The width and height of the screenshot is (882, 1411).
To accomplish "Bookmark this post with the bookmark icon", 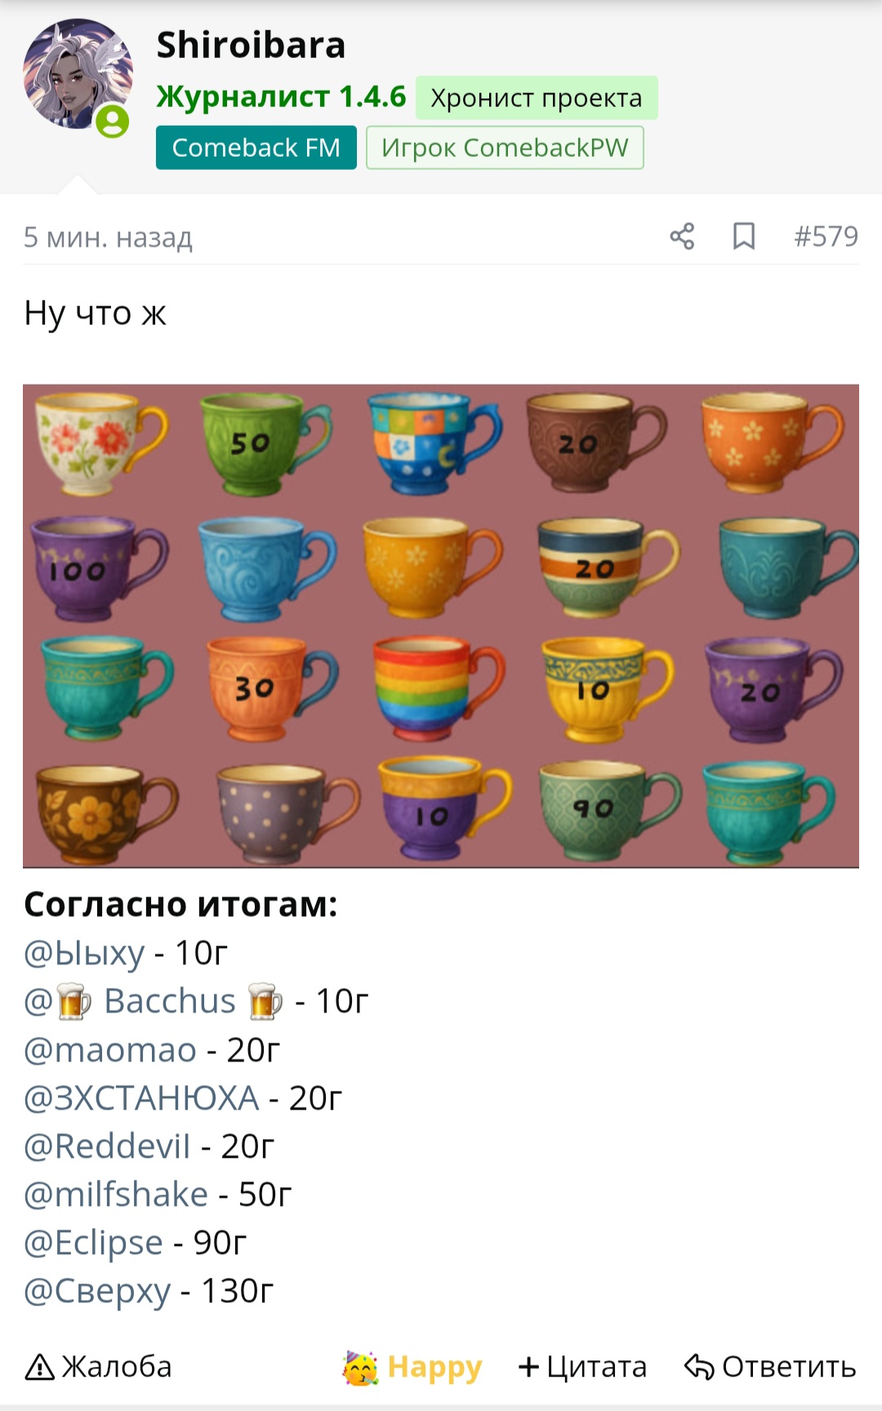I will coord(744,237).
